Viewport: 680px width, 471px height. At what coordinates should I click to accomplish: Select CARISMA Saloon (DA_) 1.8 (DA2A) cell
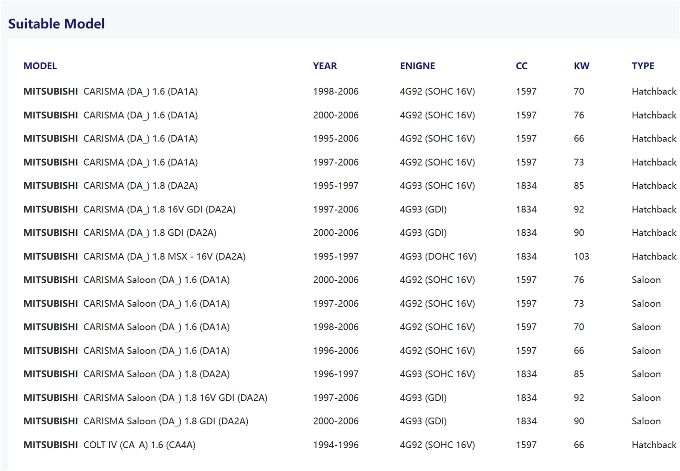point(156,374)
